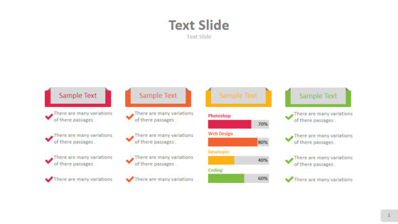The image size is (398, 224).
Task: Click the Text Slide main title
Action: (x=199, y=25)
